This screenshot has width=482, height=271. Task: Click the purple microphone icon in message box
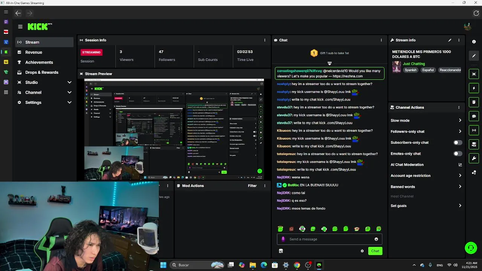(x=283, y=239)
